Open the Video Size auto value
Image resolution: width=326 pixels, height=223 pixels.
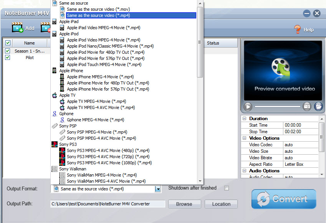tap(301, 151)
